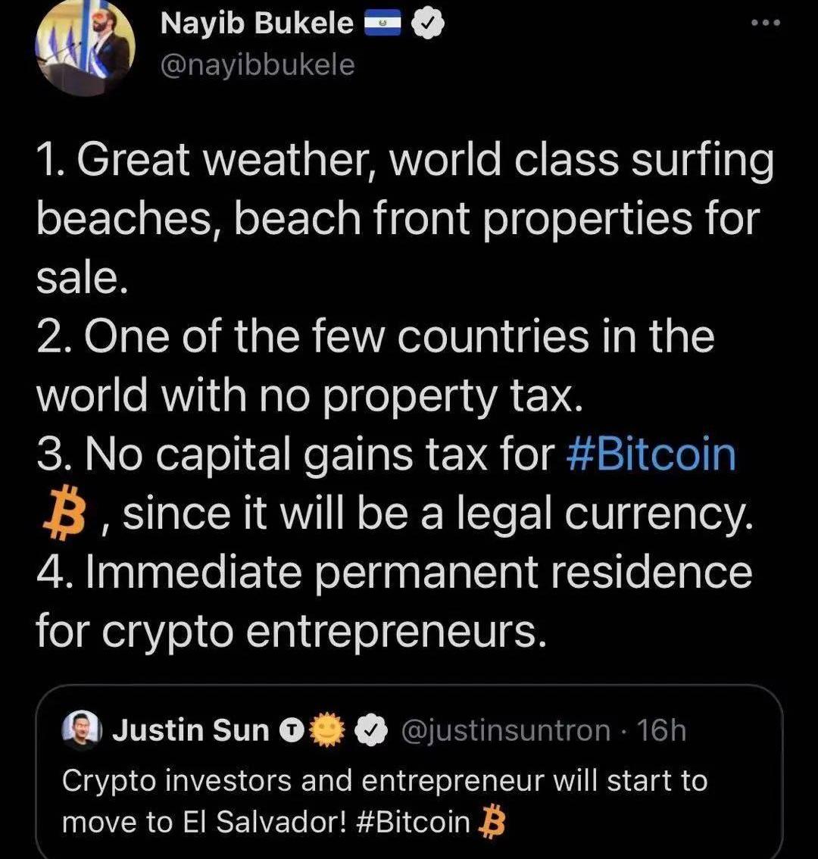Image resolution: width=818 pixels, height=859 pixels.
Task: Open the three-dot more options menu
Action: point(765,23)
